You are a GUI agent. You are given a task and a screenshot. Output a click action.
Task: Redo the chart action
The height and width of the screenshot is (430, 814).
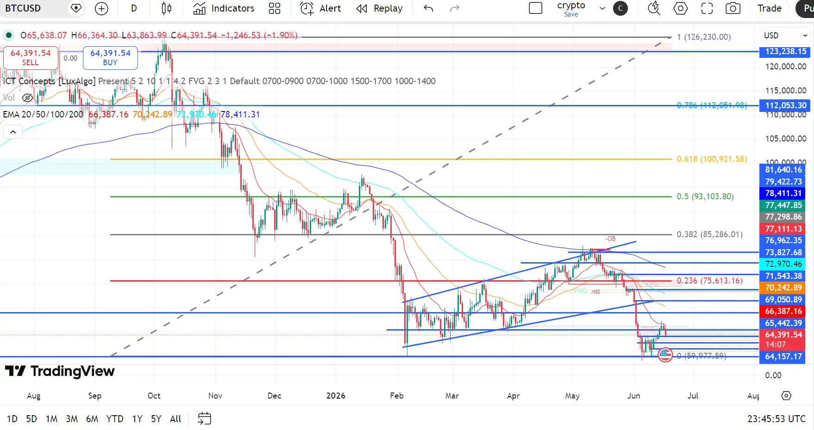tap(455, 8)
